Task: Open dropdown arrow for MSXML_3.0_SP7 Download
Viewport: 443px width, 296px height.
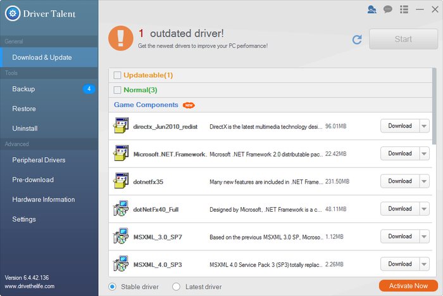Action: tap(424, 236)
